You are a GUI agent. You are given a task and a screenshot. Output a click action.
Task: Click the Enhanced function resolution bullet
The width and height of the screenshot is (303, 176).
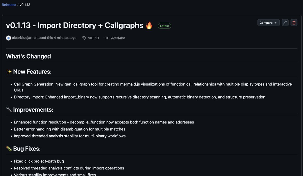104,122
